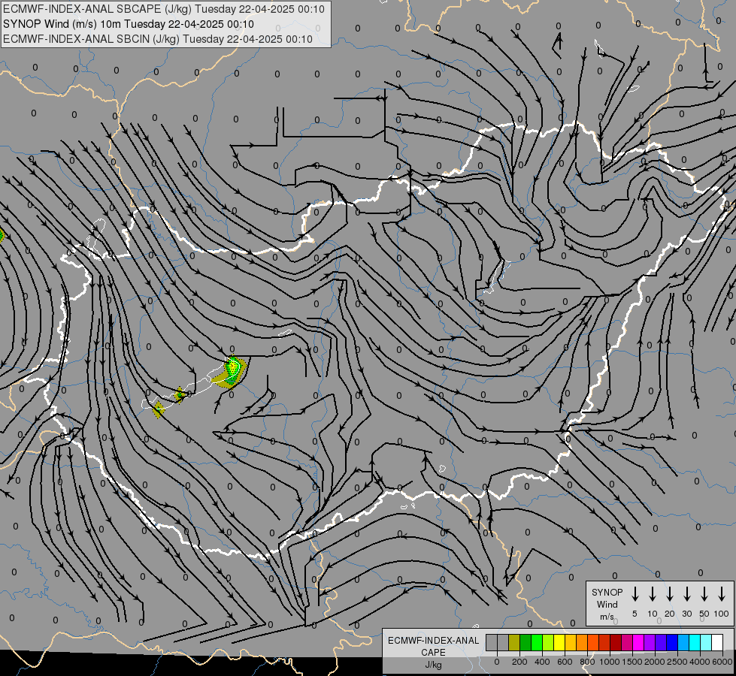Viewport: 736px width, 676px height.
Task: Click the '100' wind speed label
Action: 722,614
